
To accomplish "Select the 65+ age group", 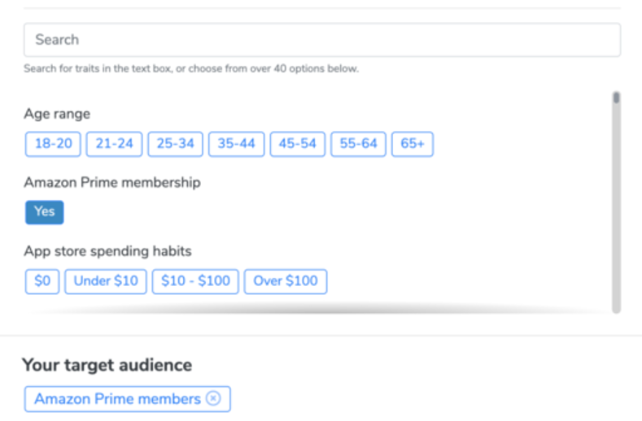I will (x=413, y=144).
